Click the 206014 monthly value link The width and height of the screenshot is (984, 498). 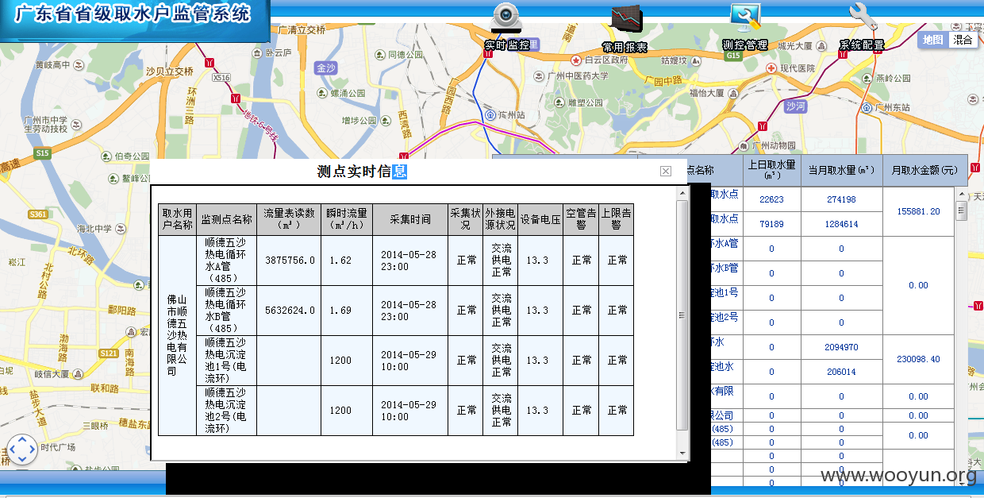point(841,372)
